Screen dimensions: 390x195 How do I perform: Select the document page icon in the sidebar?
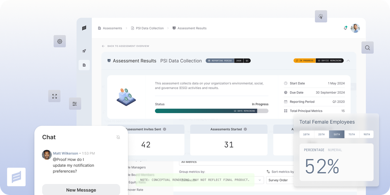pos(84,65)
